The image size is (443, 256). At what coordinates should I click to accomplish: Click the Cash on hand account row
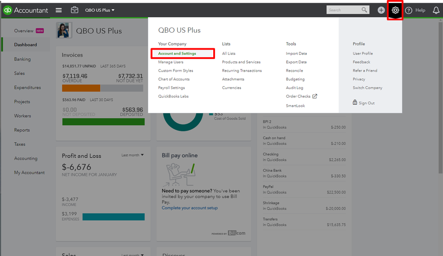pyautogui.click(x=304, y=140)
